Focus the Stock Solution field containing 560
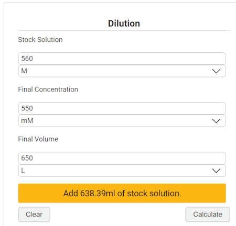Image resolution: width=236 pixels, height=226 pixels. (x=122, y=59)
